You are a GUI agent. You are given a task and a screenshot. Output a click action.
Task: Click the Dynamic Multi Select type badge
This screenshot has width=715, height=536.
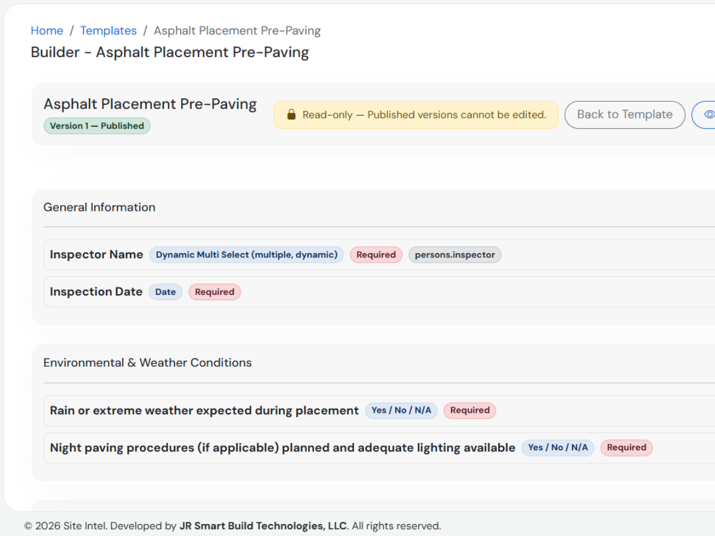[247, 254]
